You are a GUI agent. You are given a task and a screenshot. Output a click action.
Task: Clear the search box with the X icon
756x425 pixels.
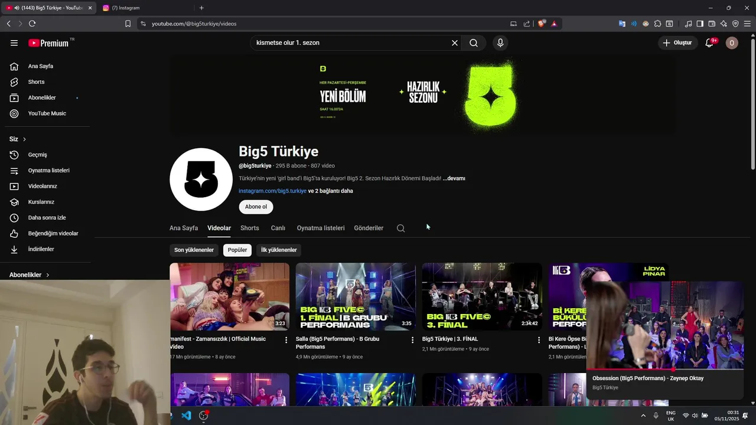pos(455,42)
